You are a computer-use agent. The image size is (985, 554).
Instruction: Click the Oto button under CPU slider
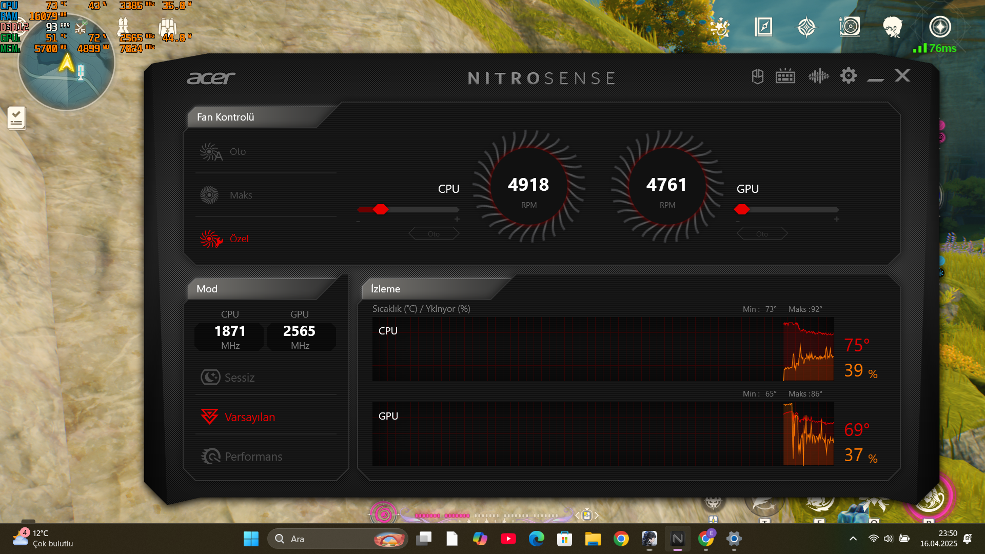click(x=434, y=234)
